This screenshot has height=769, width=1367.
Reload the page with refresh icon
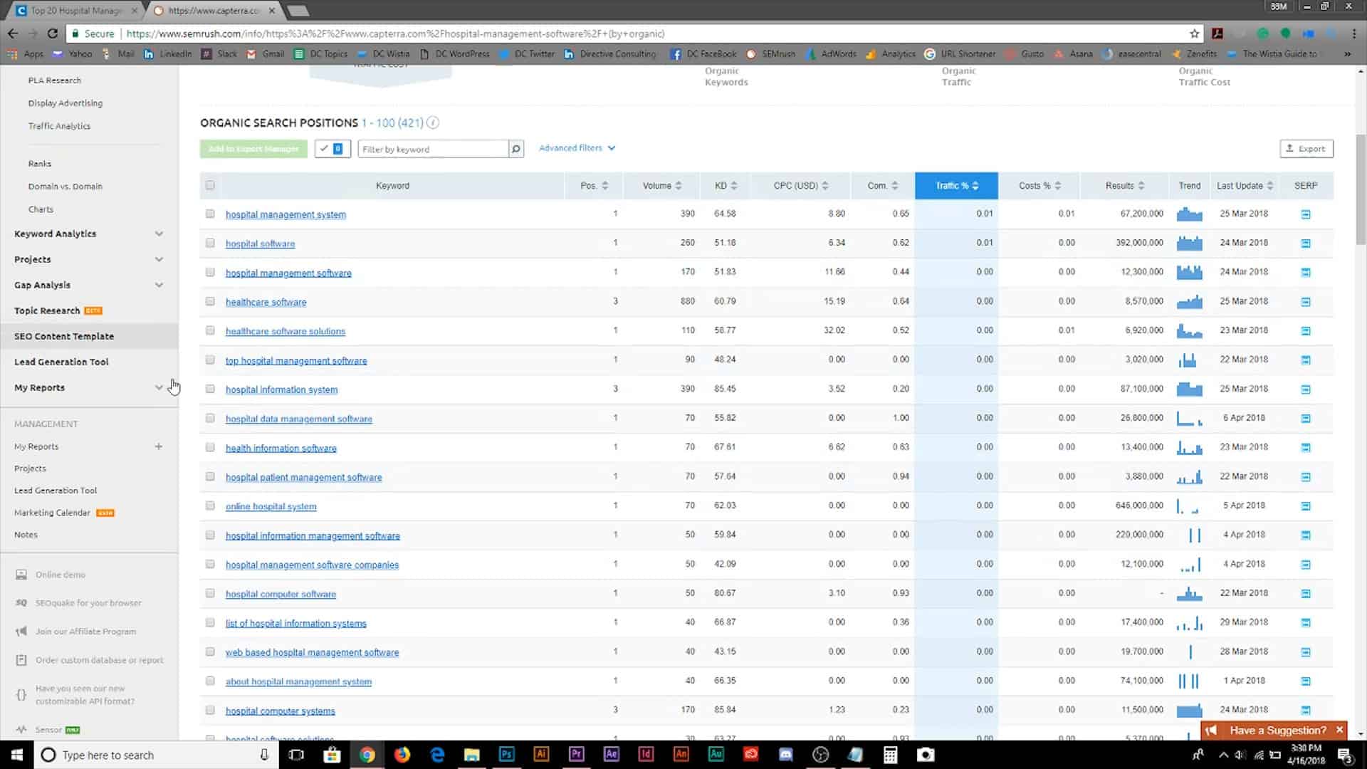tap(52, 33)
